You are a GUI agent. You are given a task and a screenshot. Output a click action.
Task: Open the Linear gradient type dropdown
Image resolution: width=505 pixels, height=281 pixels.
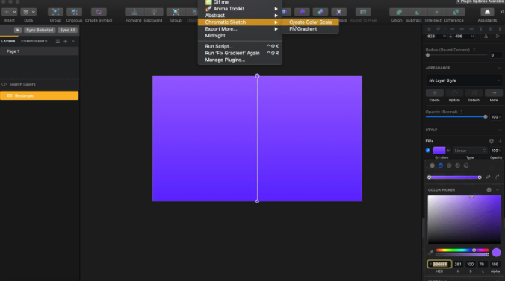(x=470, y=151)
